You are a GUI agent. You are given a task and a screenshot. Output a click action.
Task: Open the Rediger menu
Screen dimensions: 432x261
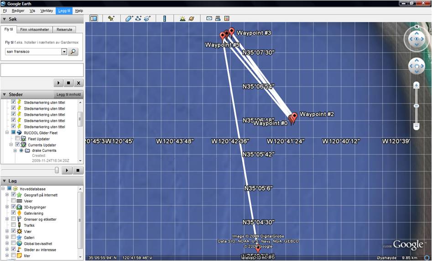[18, 11]
